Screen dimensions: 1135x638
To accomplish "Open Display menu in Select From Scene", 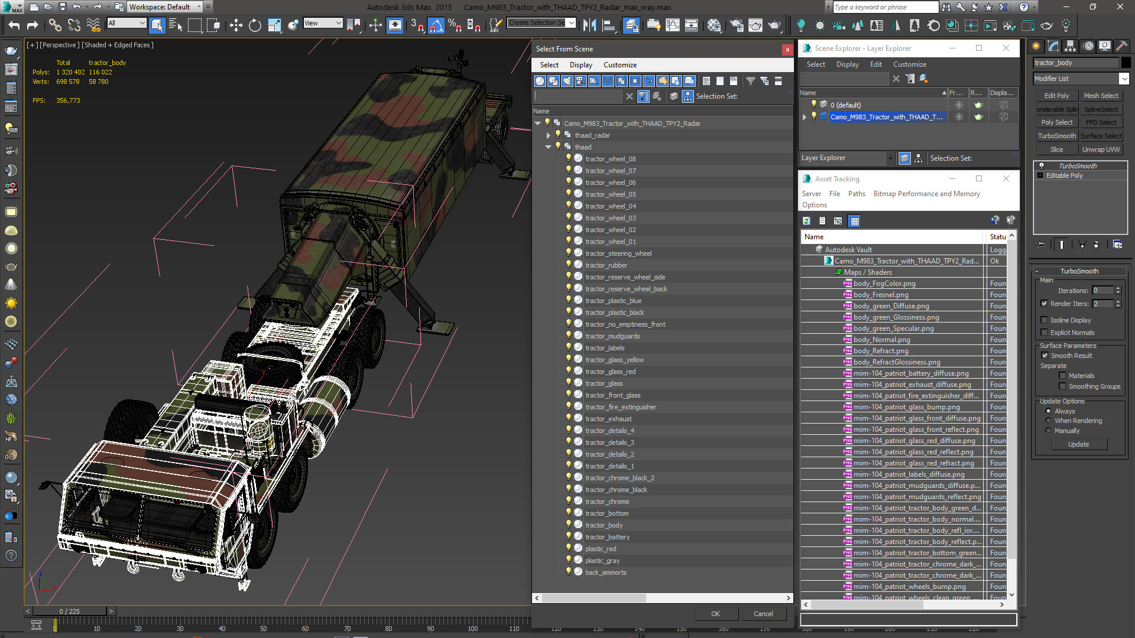I will point(581,65).
